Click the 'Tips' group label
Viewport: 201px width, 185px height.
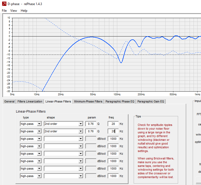138,116
